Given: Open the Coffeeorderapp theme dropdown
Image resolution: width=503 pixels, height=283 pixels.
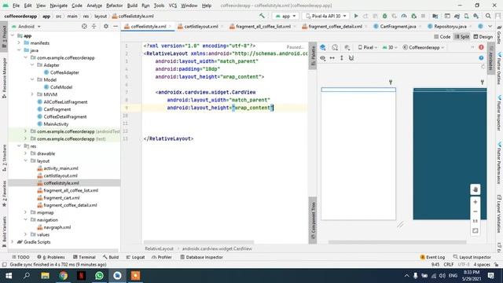Looking at the screenshot, I should pyautogui.click(x=424, y=47).
